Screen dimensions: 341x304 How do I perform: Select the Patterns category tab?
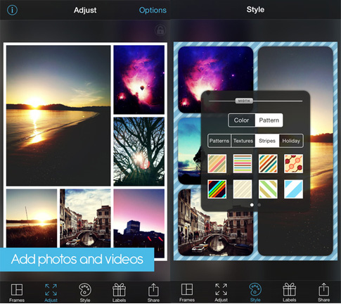[x=219, y=141]
